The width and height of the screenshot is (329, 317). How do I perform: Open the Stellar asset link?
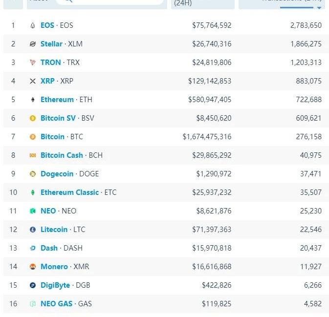pos(51,44)
